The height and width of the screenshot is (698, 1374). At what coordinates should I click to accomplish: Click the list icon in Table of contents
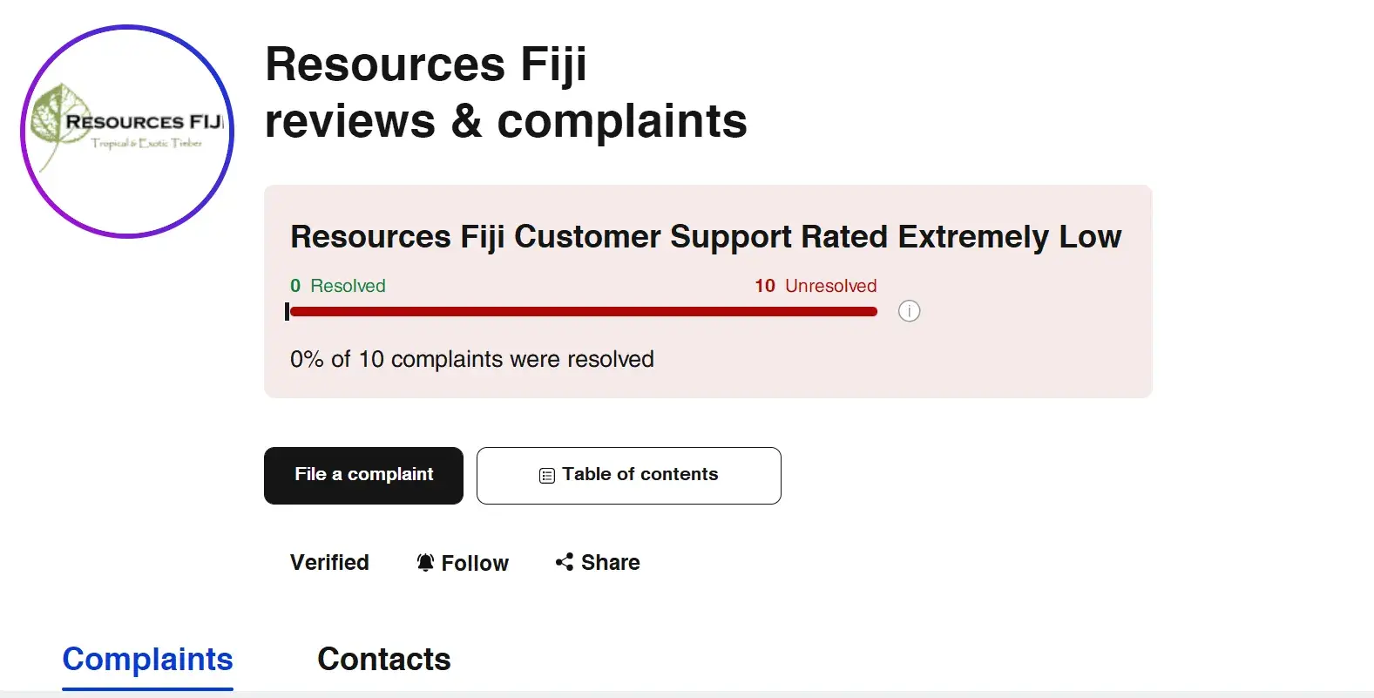pyautogui.click(x=547, y=476)
